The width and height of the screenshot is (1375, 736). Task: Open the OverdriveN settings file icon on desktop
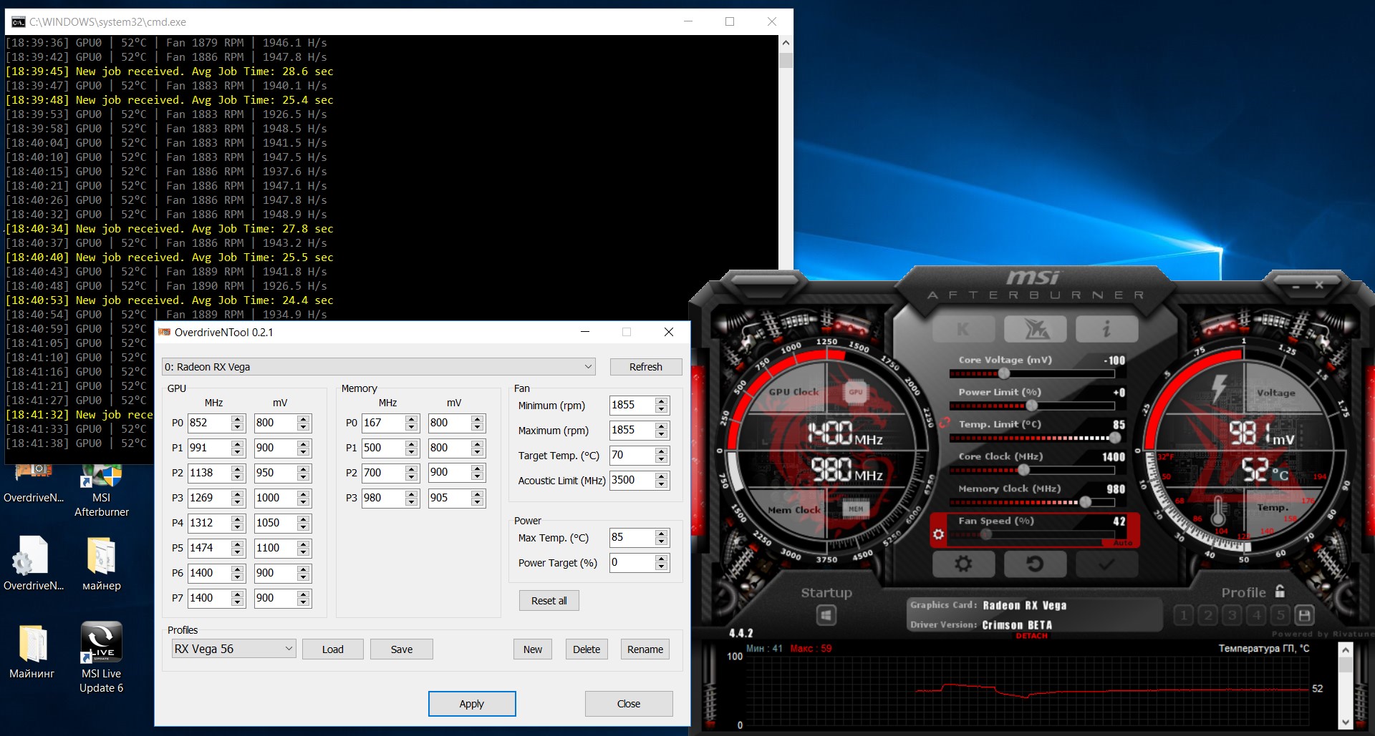tap(34, 564)
